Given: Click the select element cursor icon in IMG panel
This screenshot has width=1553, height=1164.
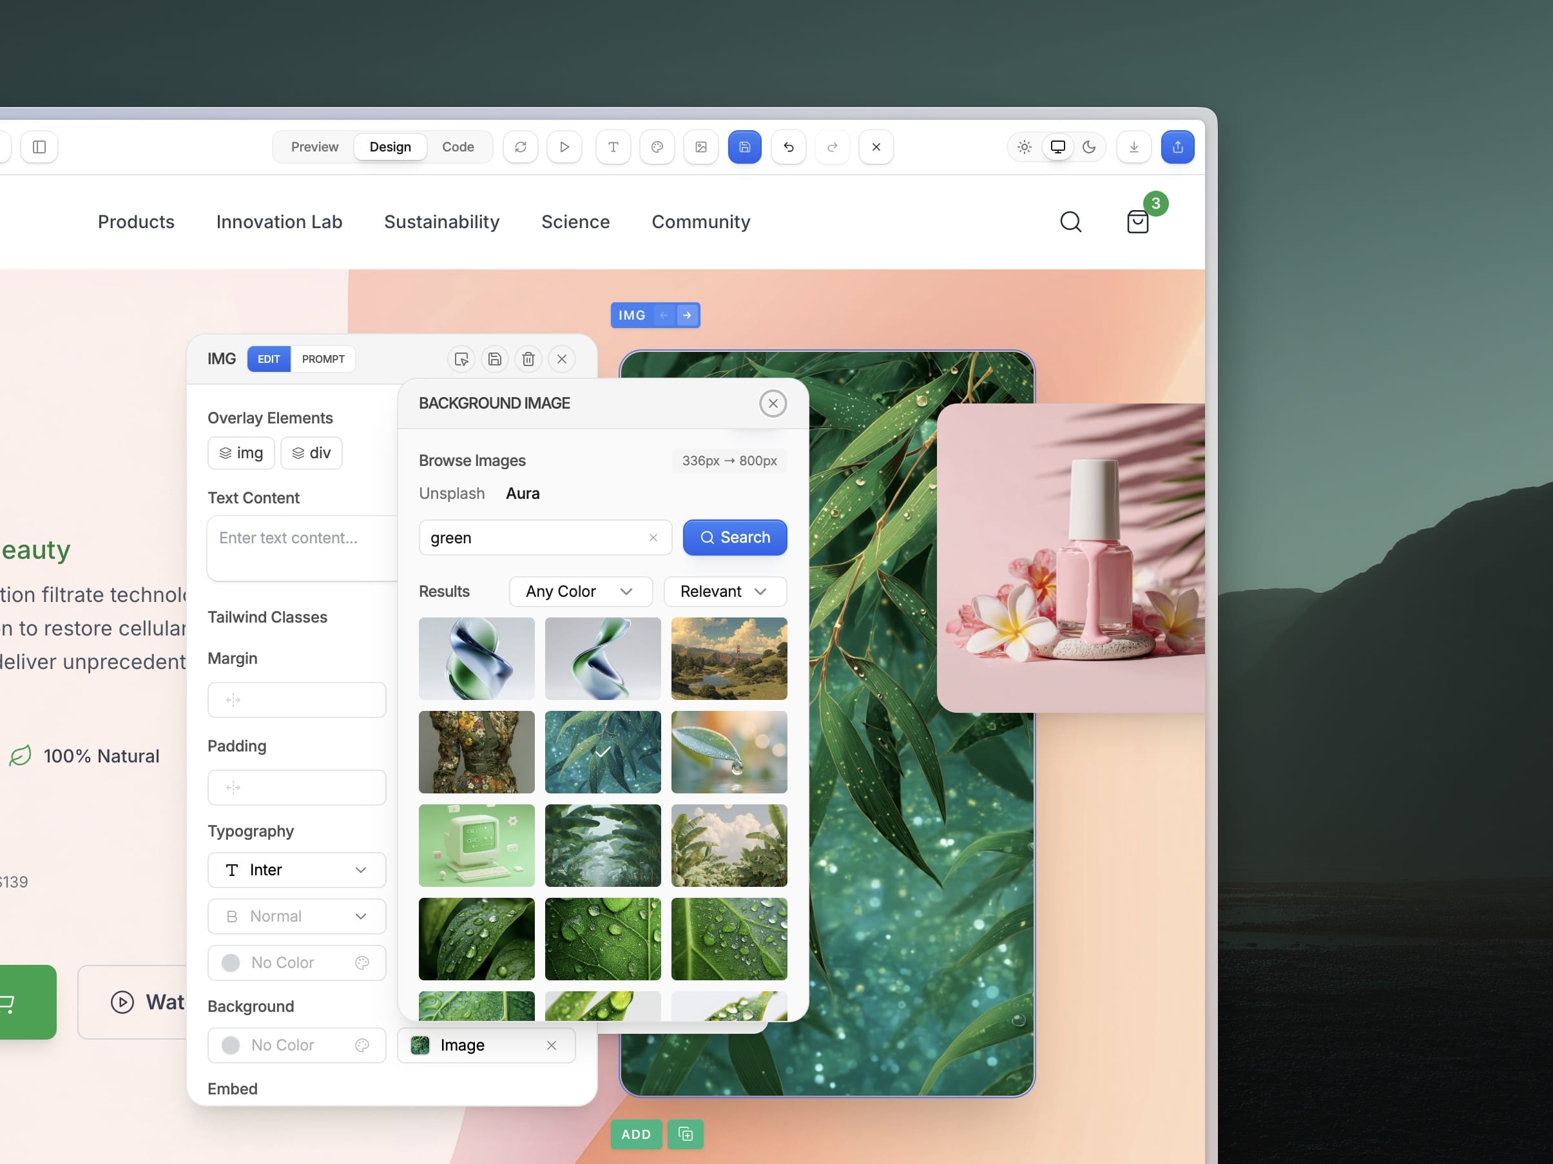Looking at the screenshot, I should point(461,360).
